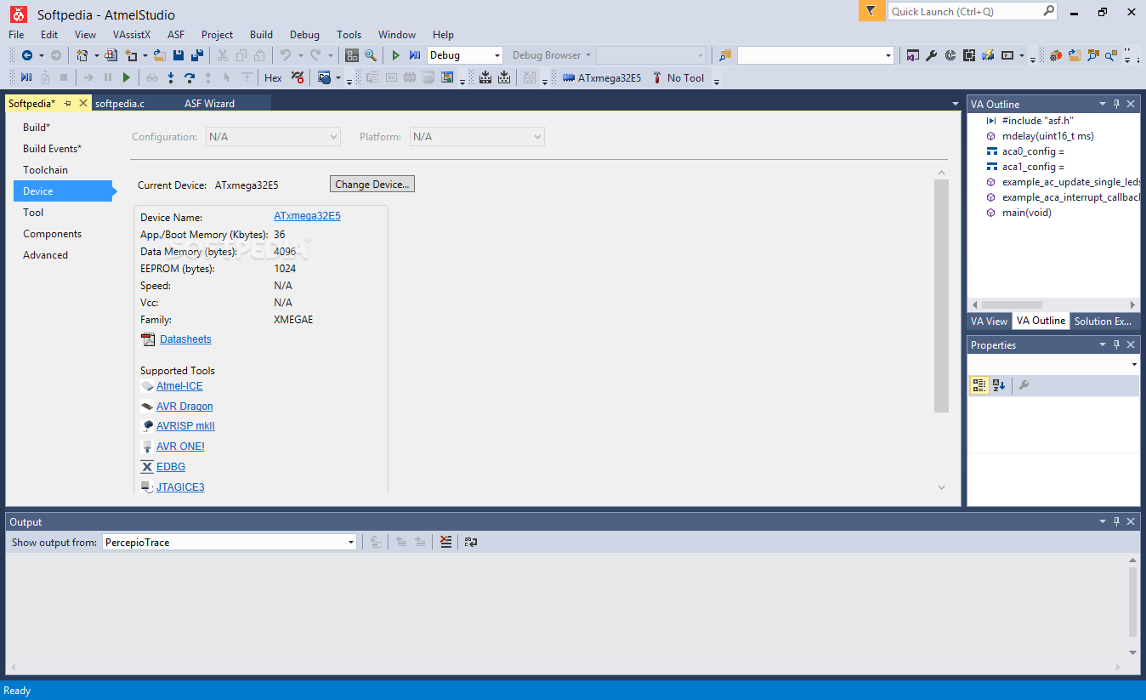Open the find combo box in toolbar

815,55
